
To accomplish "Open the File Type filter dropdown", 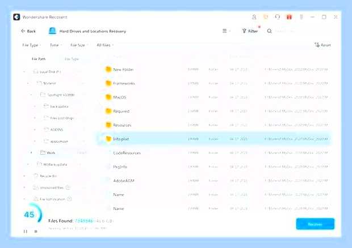I will coord(32,45).
